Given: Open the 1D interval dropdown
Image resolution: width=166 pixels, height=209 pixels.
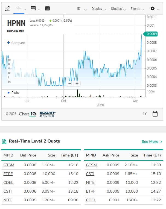Looking at the screenshot, I should [x=81, y=9].
